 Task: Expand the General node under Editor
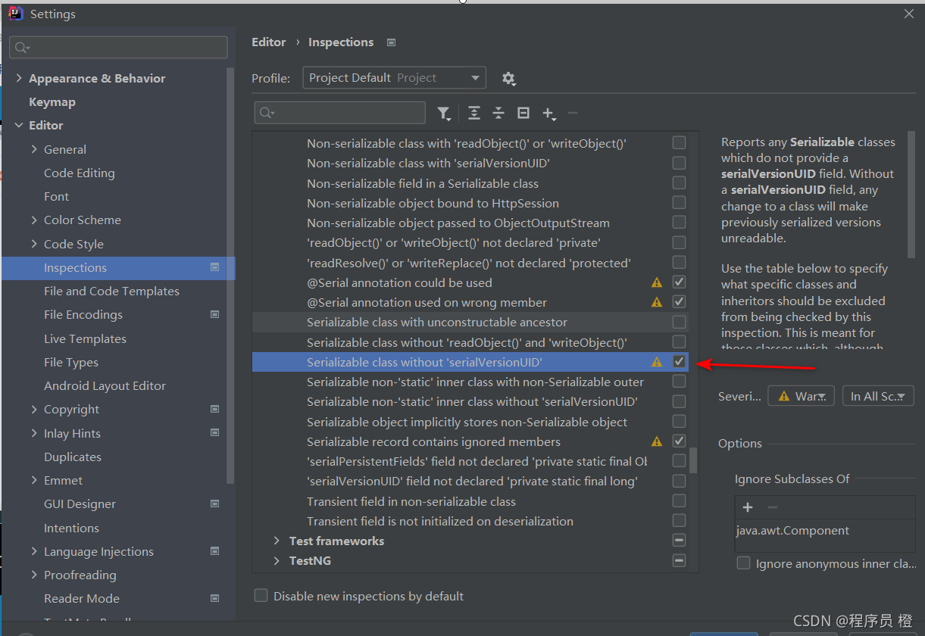pyautogui.click(x=34, y=149)
